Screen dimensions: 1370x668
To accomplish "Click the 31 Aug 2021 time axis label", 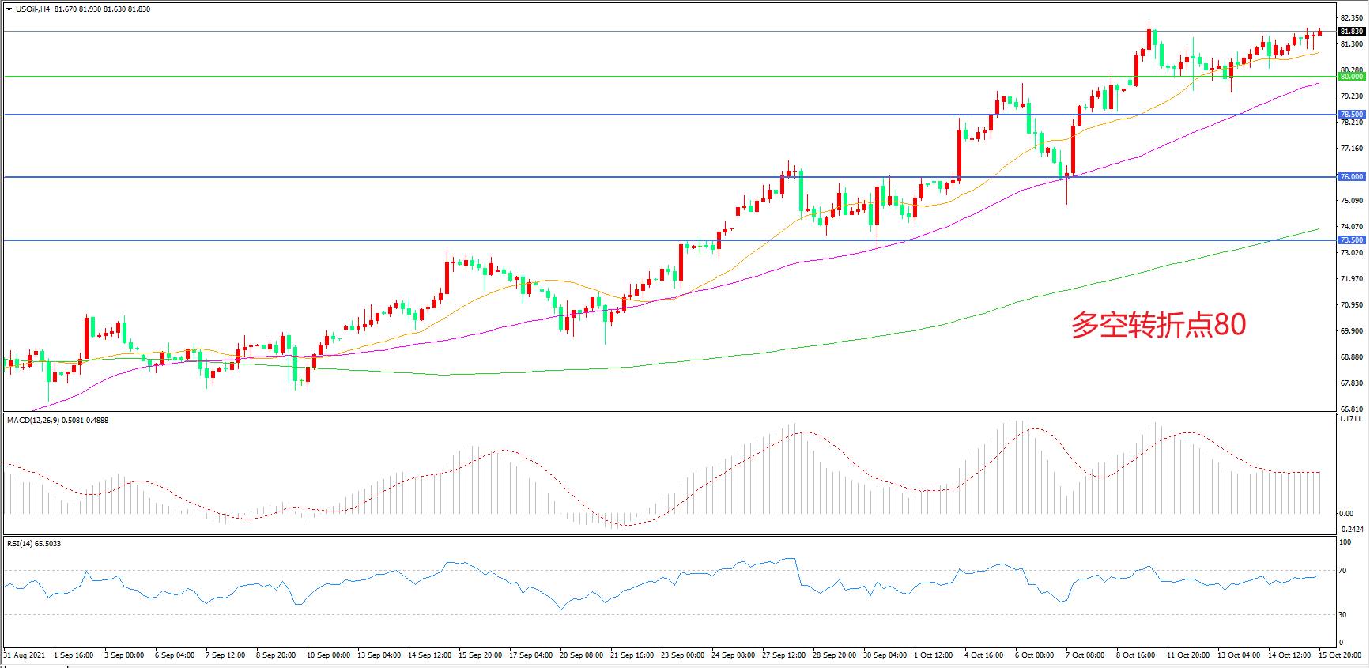I will (x=25, y=655).
